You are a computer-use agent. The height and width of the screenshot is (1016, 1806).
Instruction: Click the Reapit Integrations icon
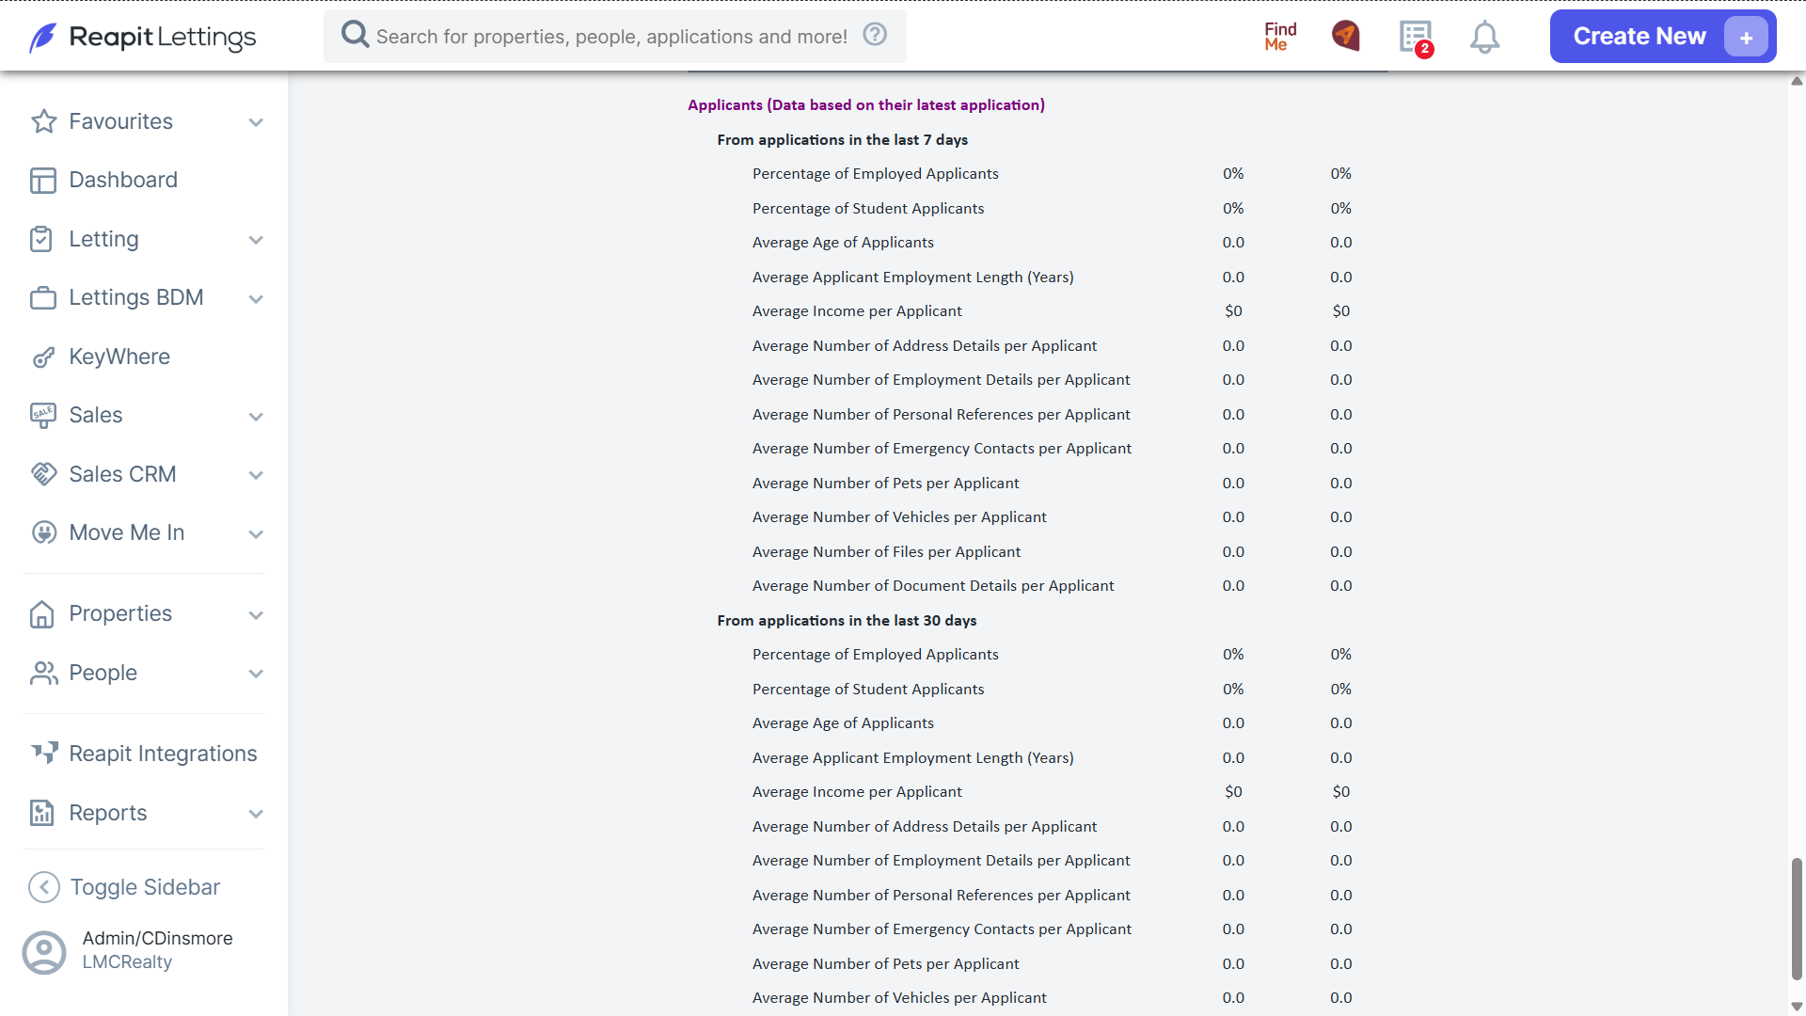tap(43, 754)
